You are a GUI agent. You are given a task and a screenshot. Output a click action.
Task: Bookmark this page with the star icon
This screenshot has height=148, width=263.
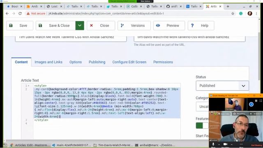(233, 14)
